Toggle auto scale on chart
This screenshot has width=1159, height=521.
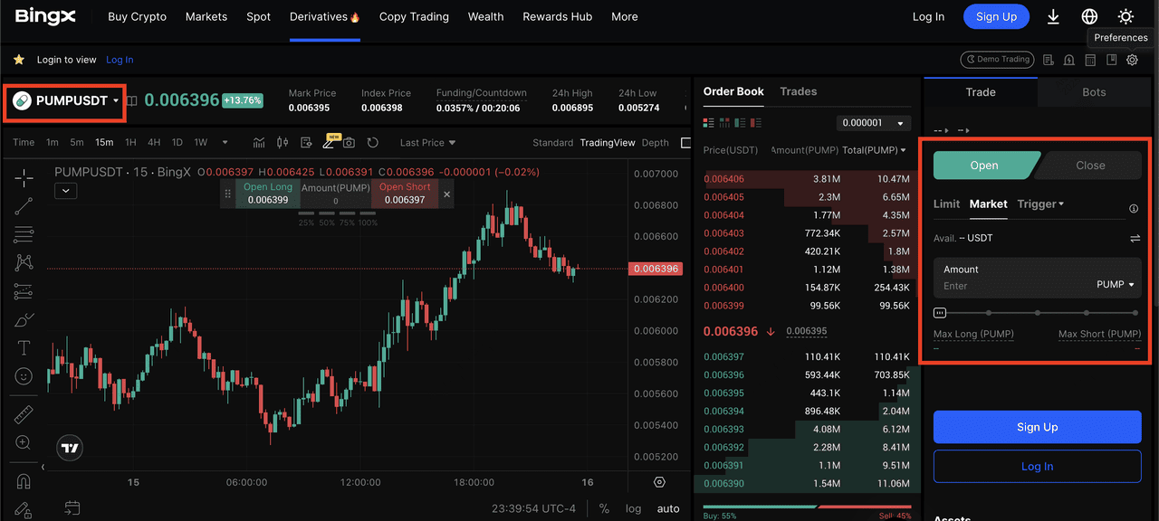pyautogui.click(x=668, y=508)
